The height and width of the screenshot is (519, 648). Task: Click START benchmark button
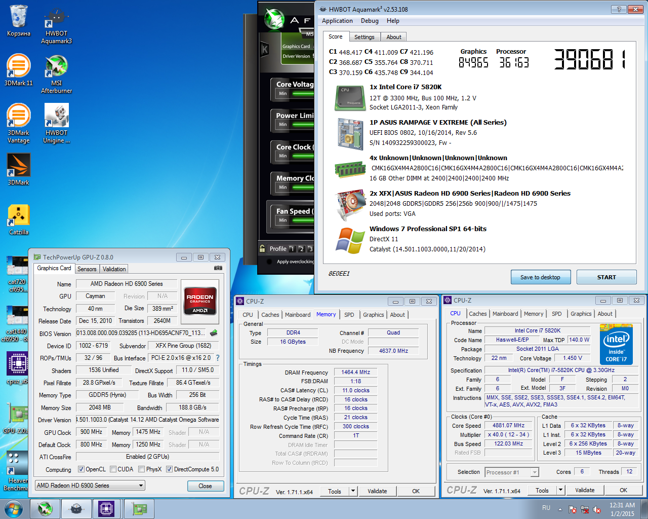pyautogui.click(x=606, y=277)
